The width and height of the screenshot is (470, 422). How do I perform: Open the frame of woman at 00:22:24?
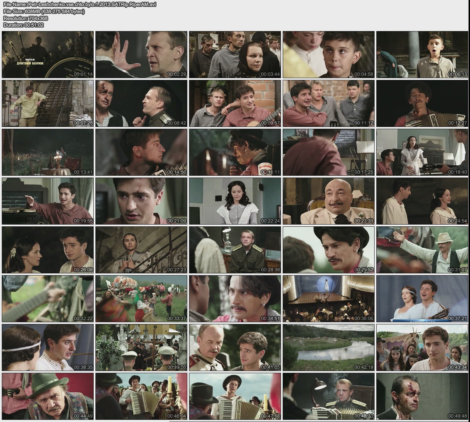pos(235,201)
